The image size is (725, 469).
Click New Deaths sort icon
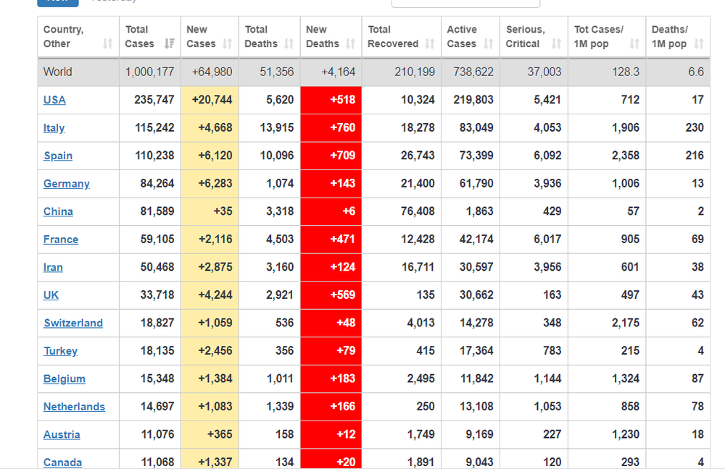pos(350,44)
